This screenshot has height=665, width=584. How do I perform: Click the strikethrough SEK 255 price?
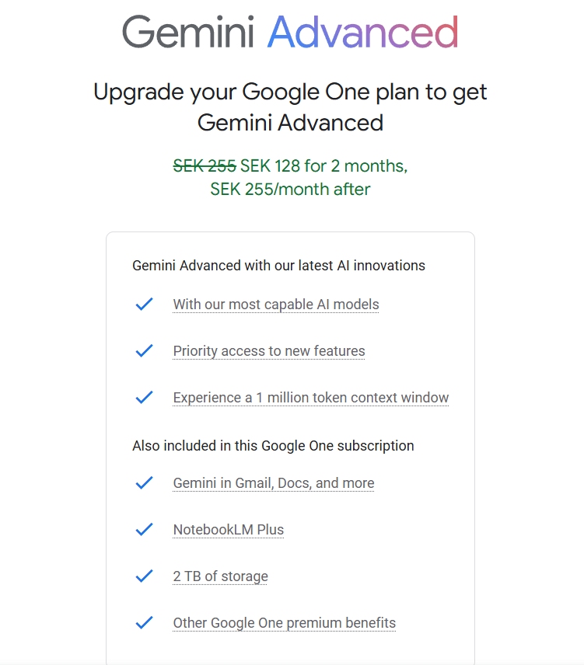pos(205,165)
